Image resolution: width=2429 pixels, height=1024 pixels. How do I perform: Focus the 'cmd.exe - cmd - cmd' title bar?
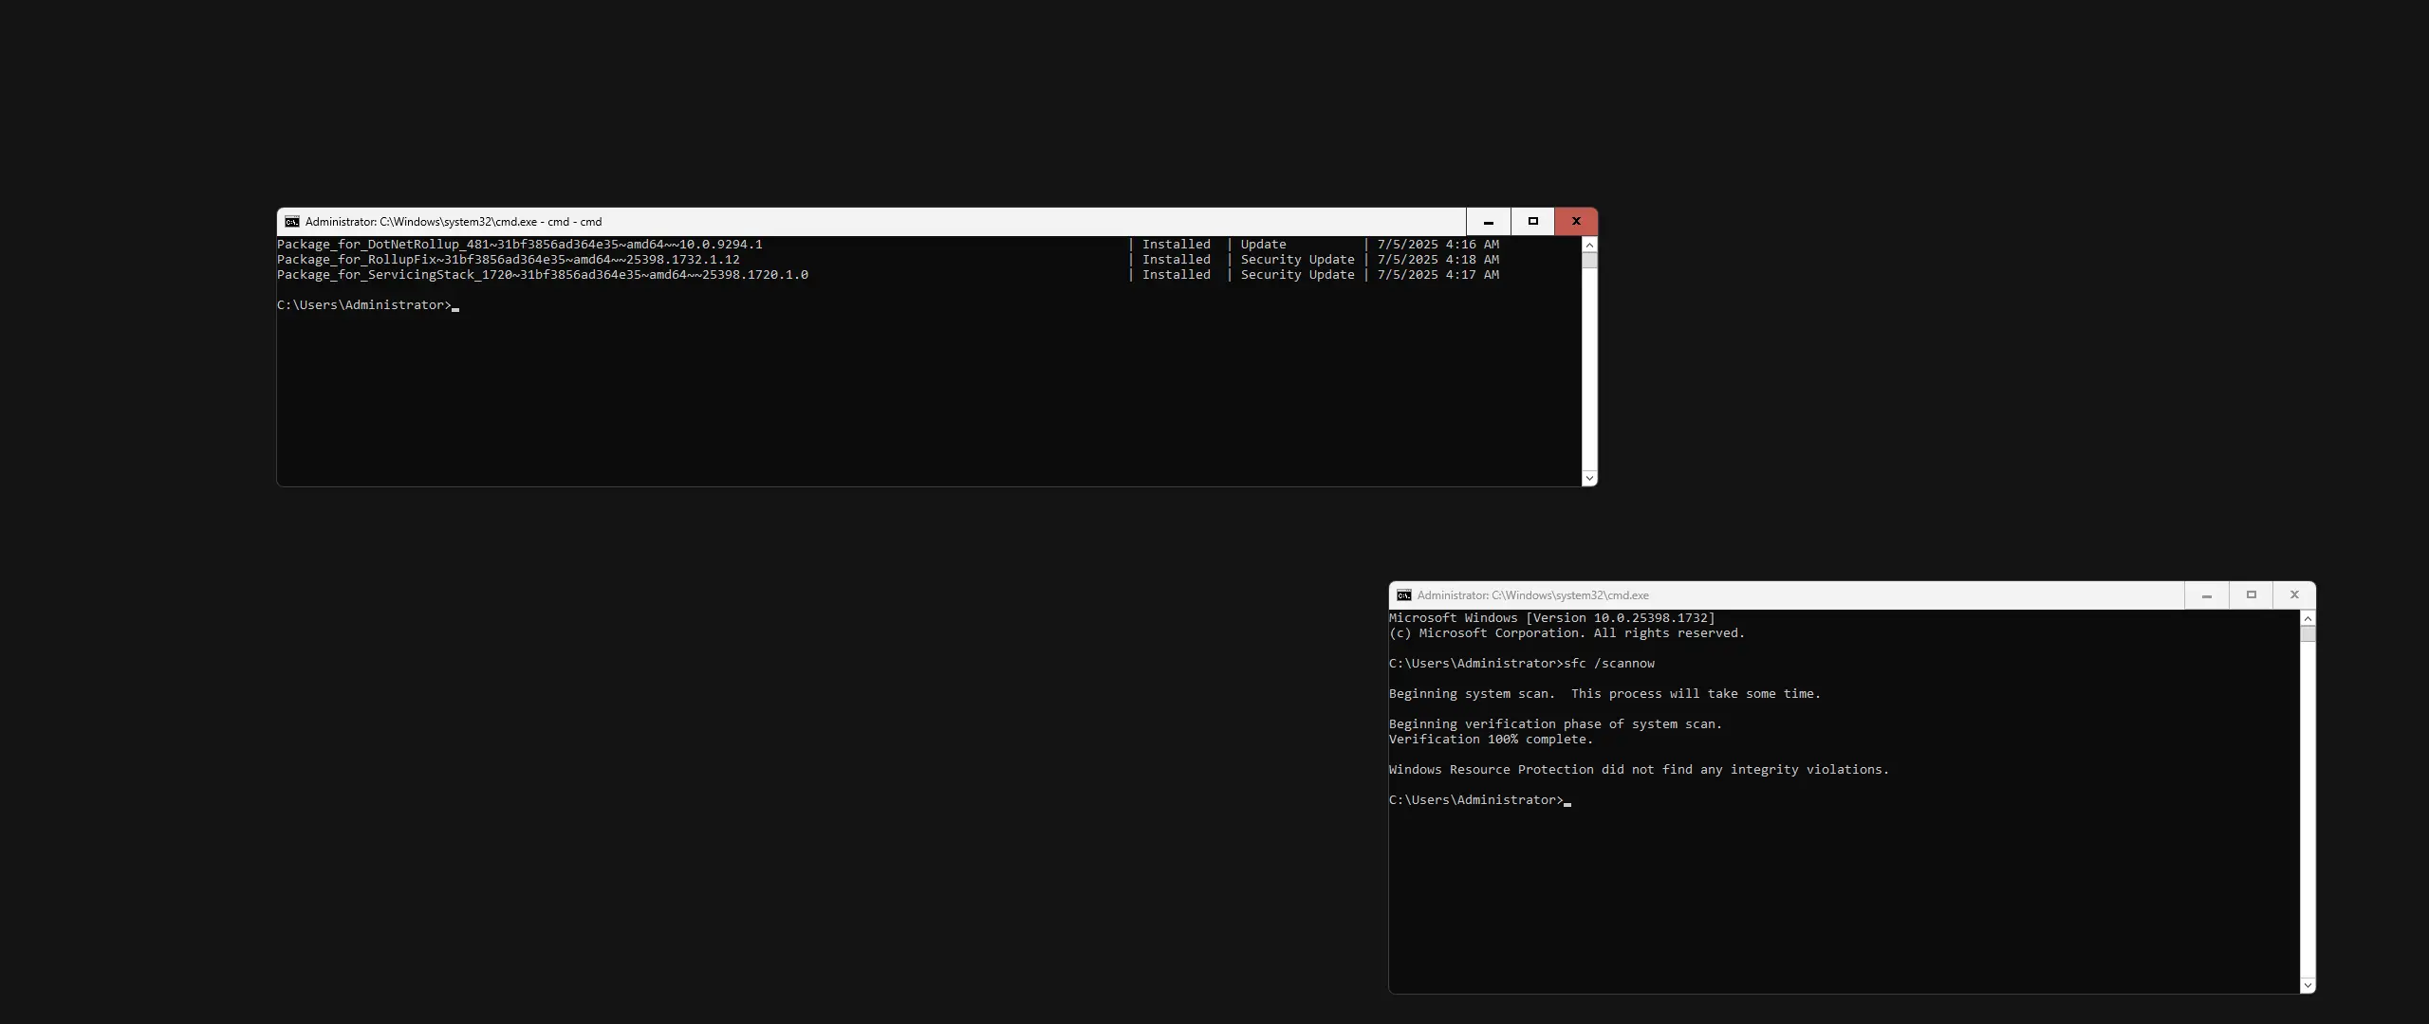854,222
